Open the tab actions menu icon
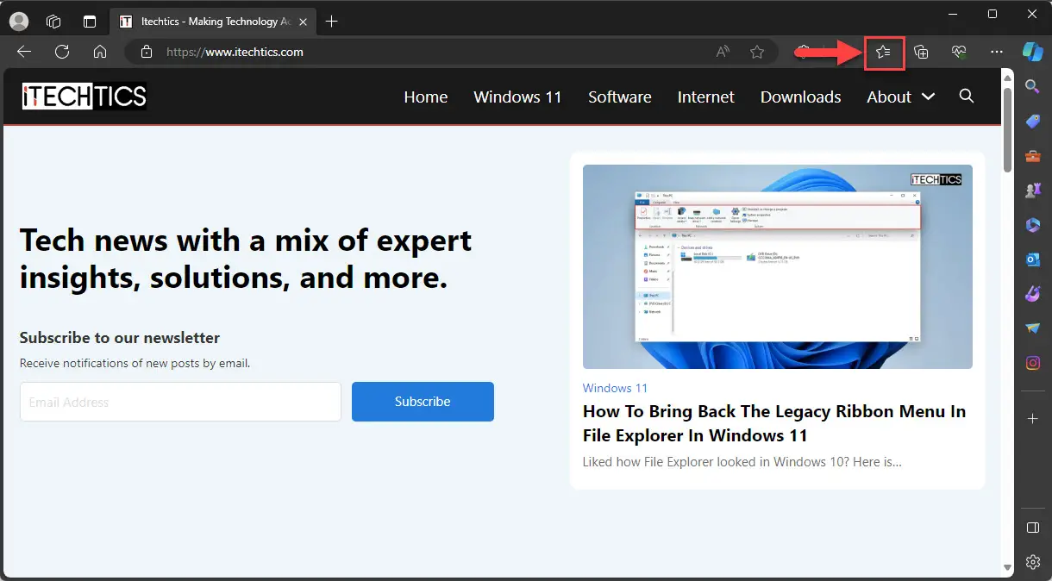Image resolution: width=1052 pixels, height=581 pixels. tap(90, 22)
